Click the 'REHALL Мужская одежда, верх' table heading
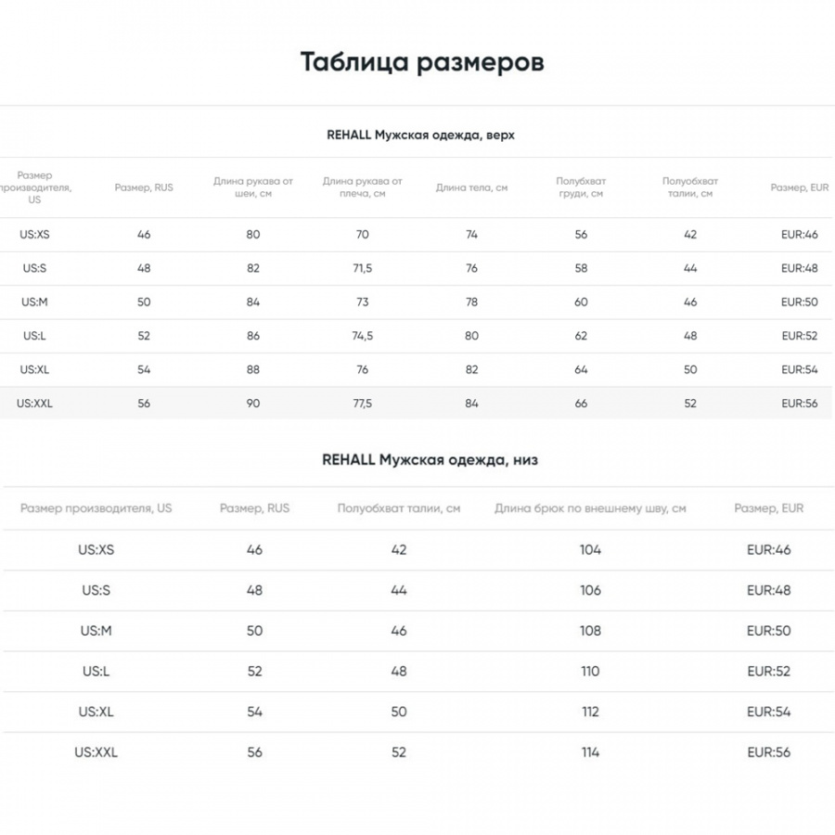The height and width of the screenshot is (835, 835). 420,135
